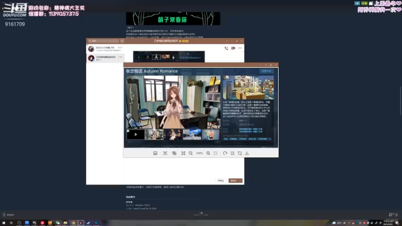Click the main Autumn Romance screenshot
This screenshot has height=226, width=402.
(173, 102)
